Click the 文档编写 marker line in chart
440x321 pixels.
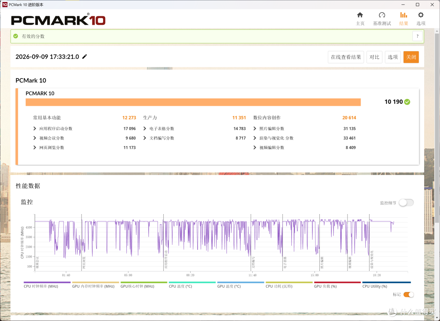point(251,242)
